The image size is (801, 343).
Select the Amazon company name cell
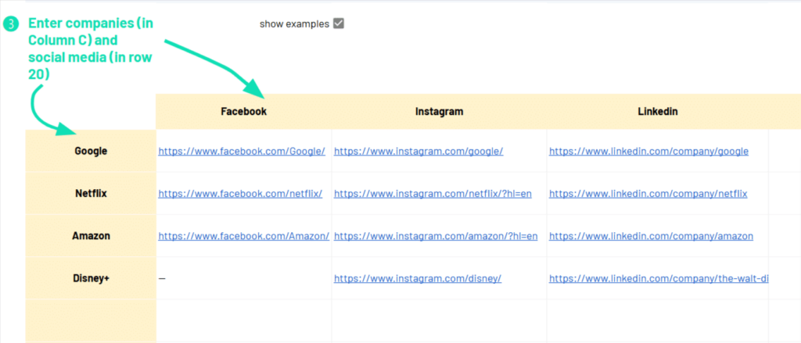tap(91, 236)
